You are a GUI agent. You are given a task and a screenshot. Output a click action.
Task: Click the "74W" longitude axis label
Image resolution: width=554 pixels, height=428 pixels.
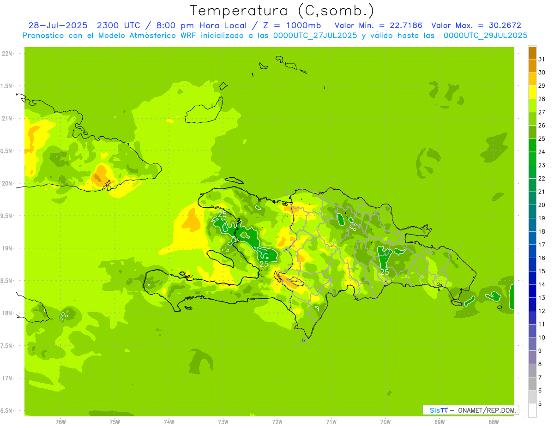pyautogui.click(x=169, y=422)
